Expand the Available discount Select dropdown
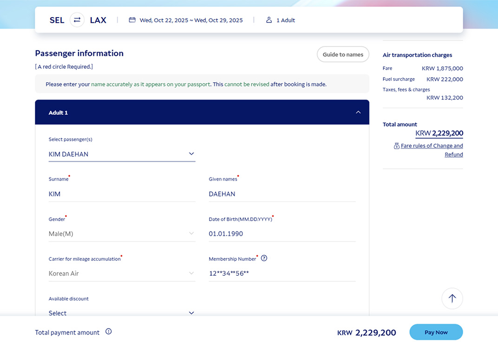 pos(122,313)
